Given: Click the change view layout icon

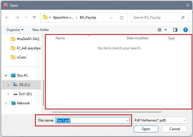Looking at the screenshot, I should coord(160,30).
